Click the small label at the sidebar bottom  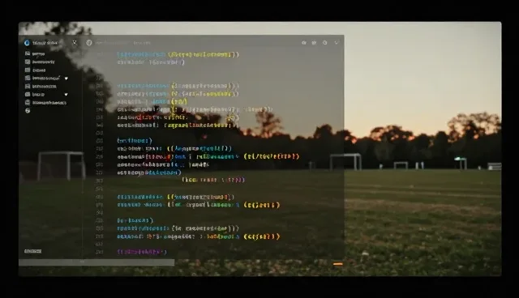[x=32, y=251]
